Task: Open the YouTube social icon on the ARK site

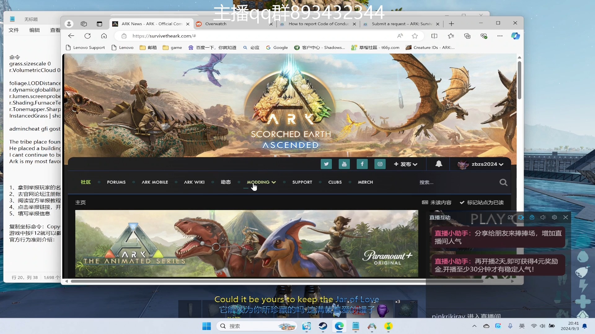Action: coord(344,164)
